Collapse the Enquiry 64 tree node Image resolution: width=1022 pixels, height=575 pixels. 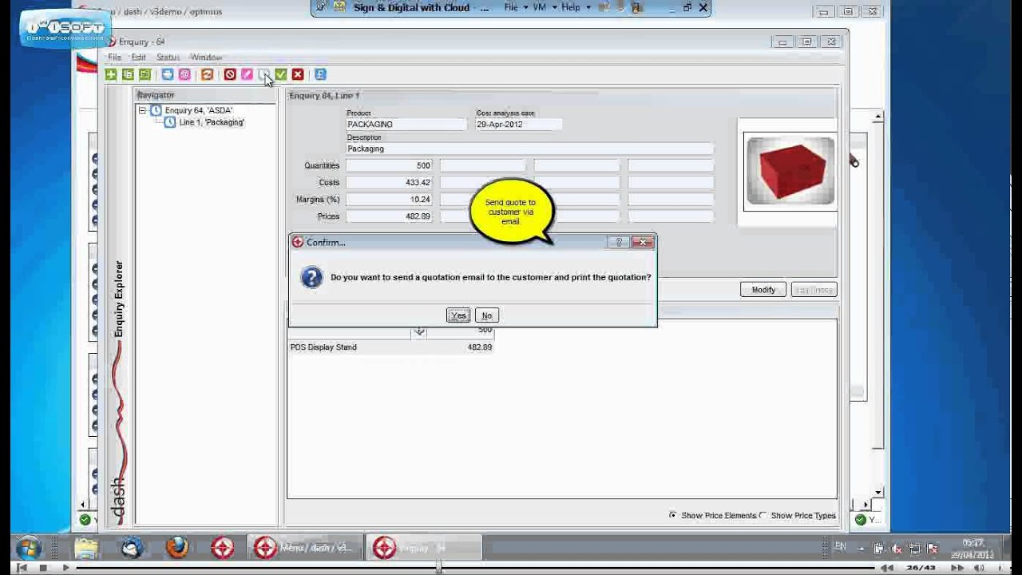tap(143, 110)
